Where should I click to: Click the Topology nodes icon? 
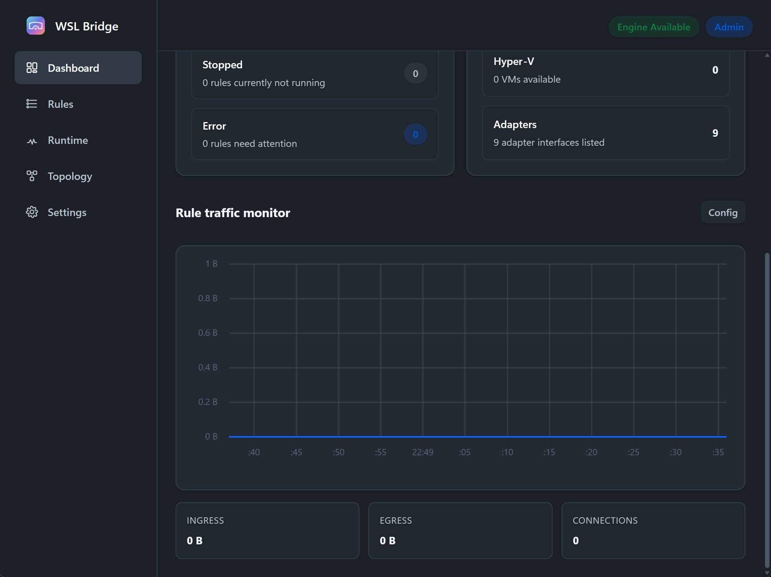point(32,176)
